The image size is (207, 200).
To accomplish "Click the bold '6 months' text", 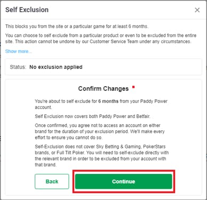I will click(108, 101).
